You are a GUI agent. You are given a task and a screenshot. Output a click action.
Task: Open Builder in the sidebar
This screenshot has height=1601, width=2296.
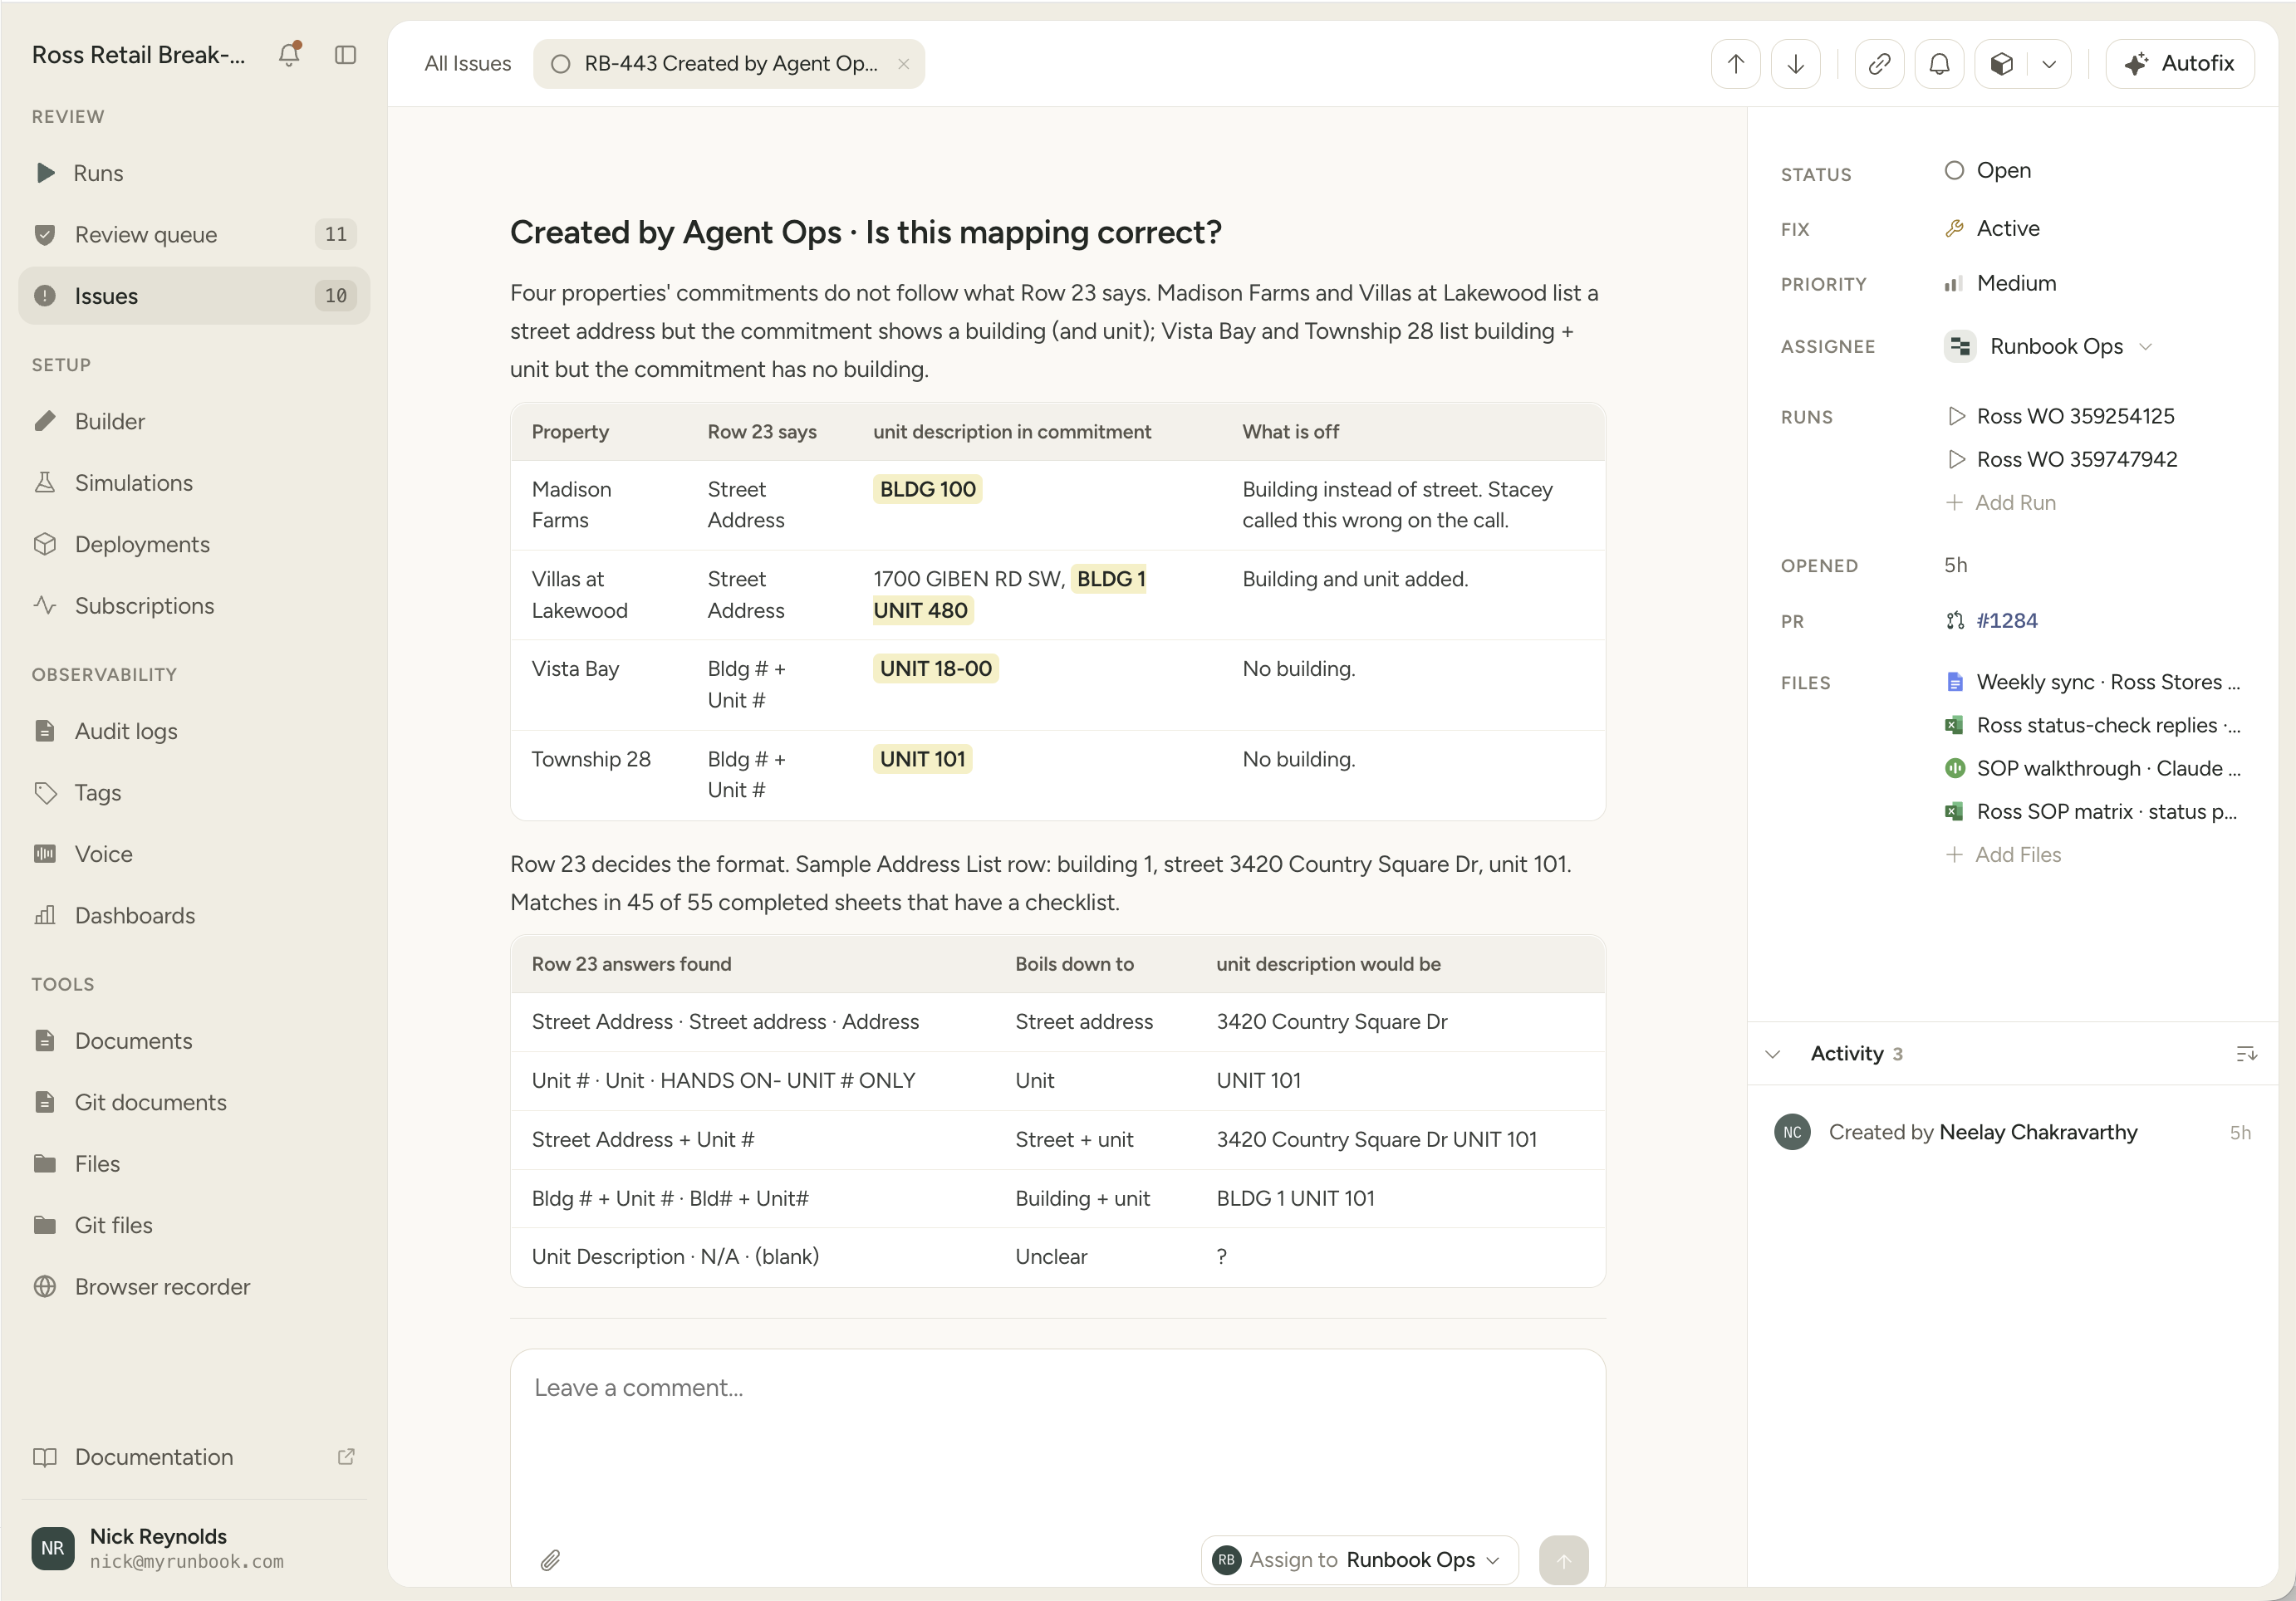pos(194,422)
